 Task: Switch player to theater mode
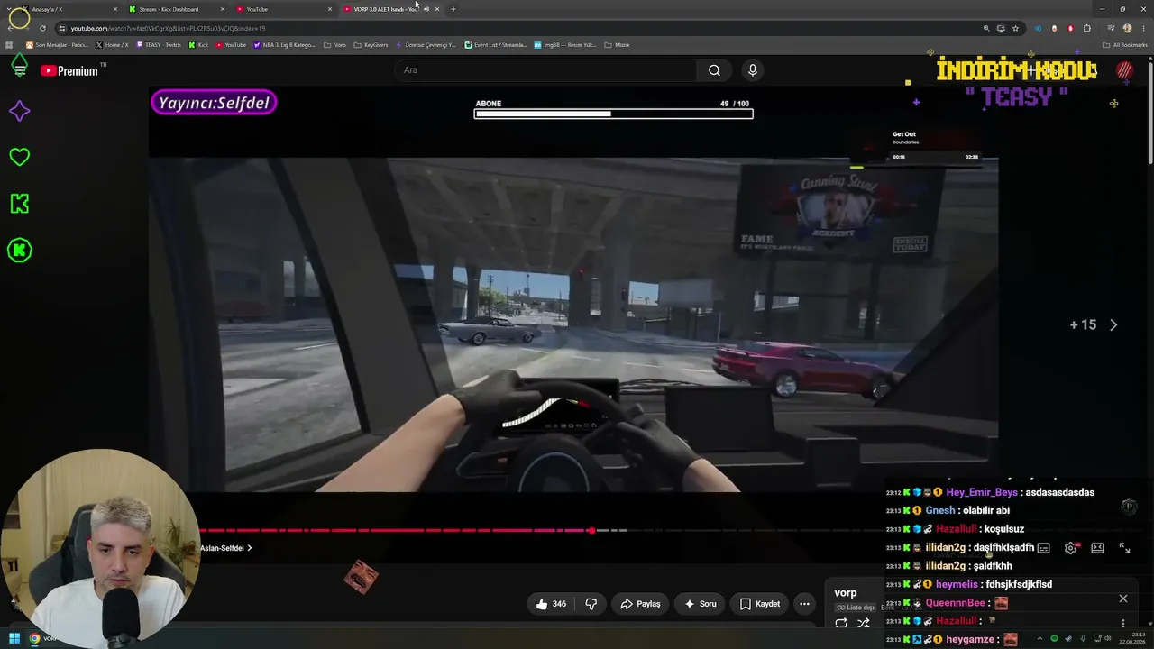[x=1097, y=548]
